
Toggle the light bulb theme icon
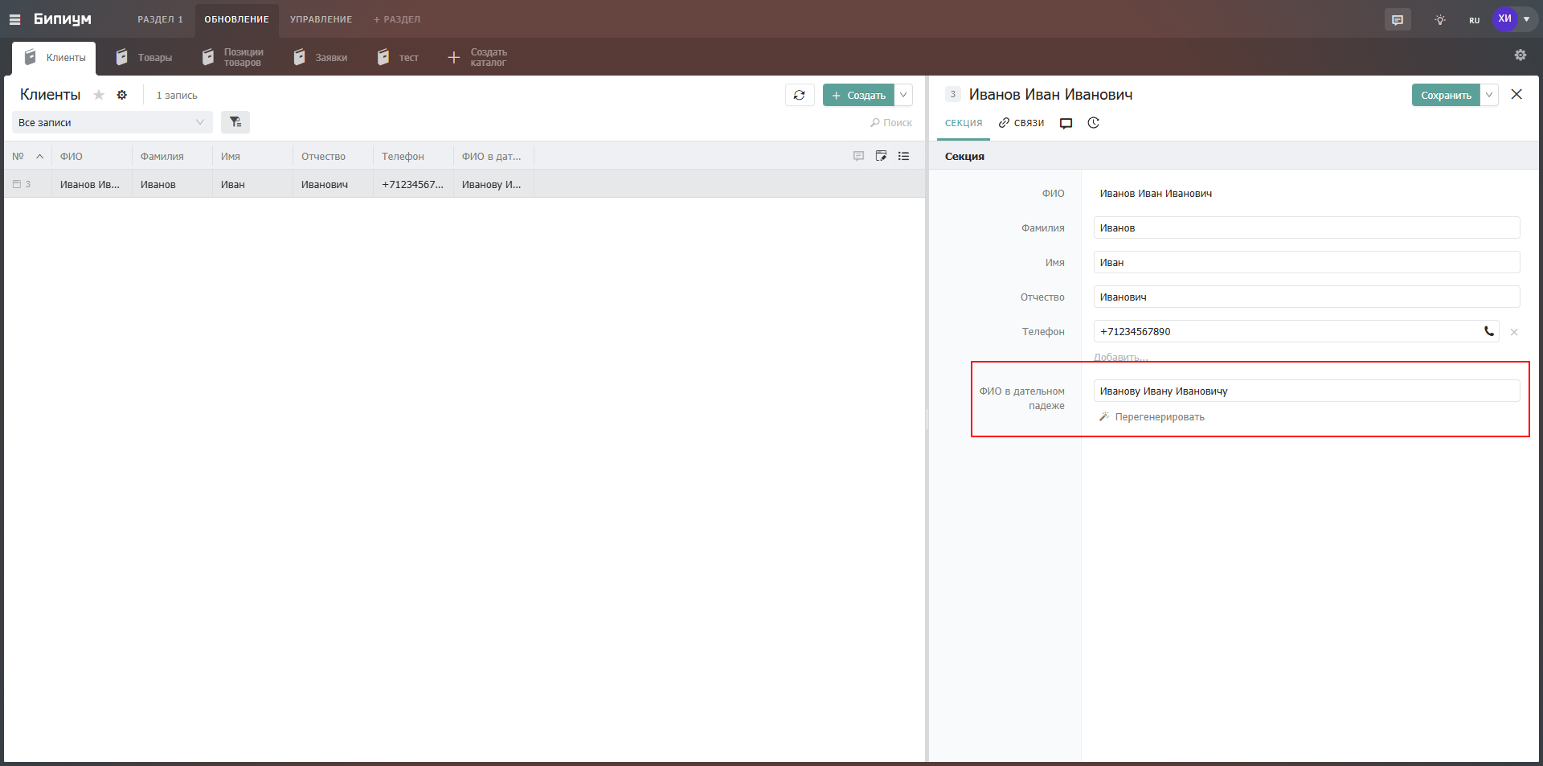tap(1439, 20)
